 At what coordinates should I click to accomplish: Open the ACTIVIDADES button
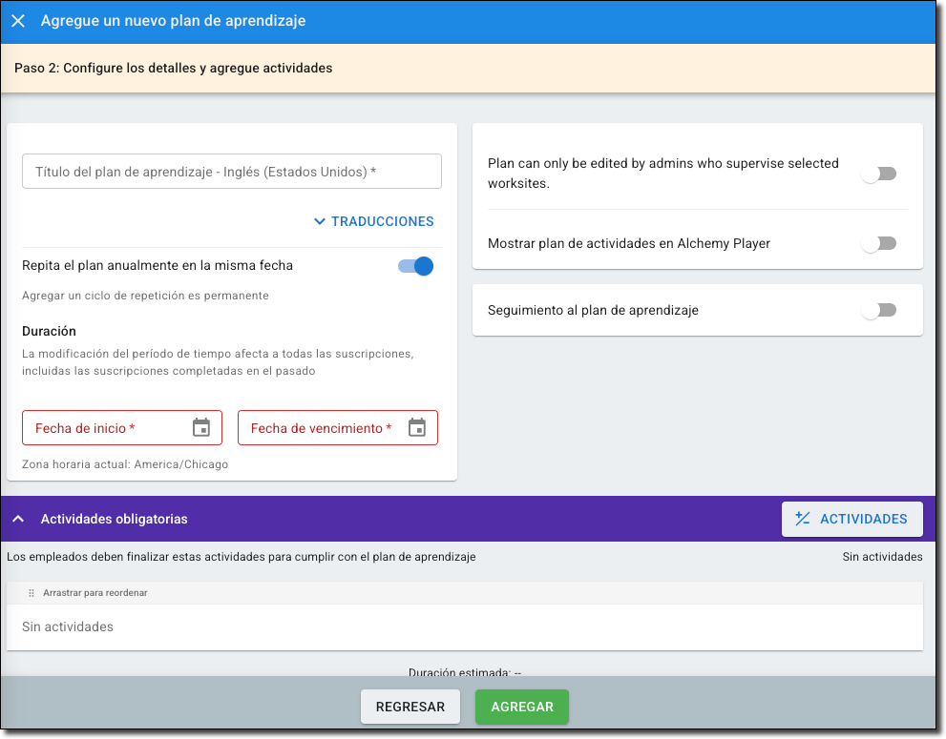coord(851,519)
